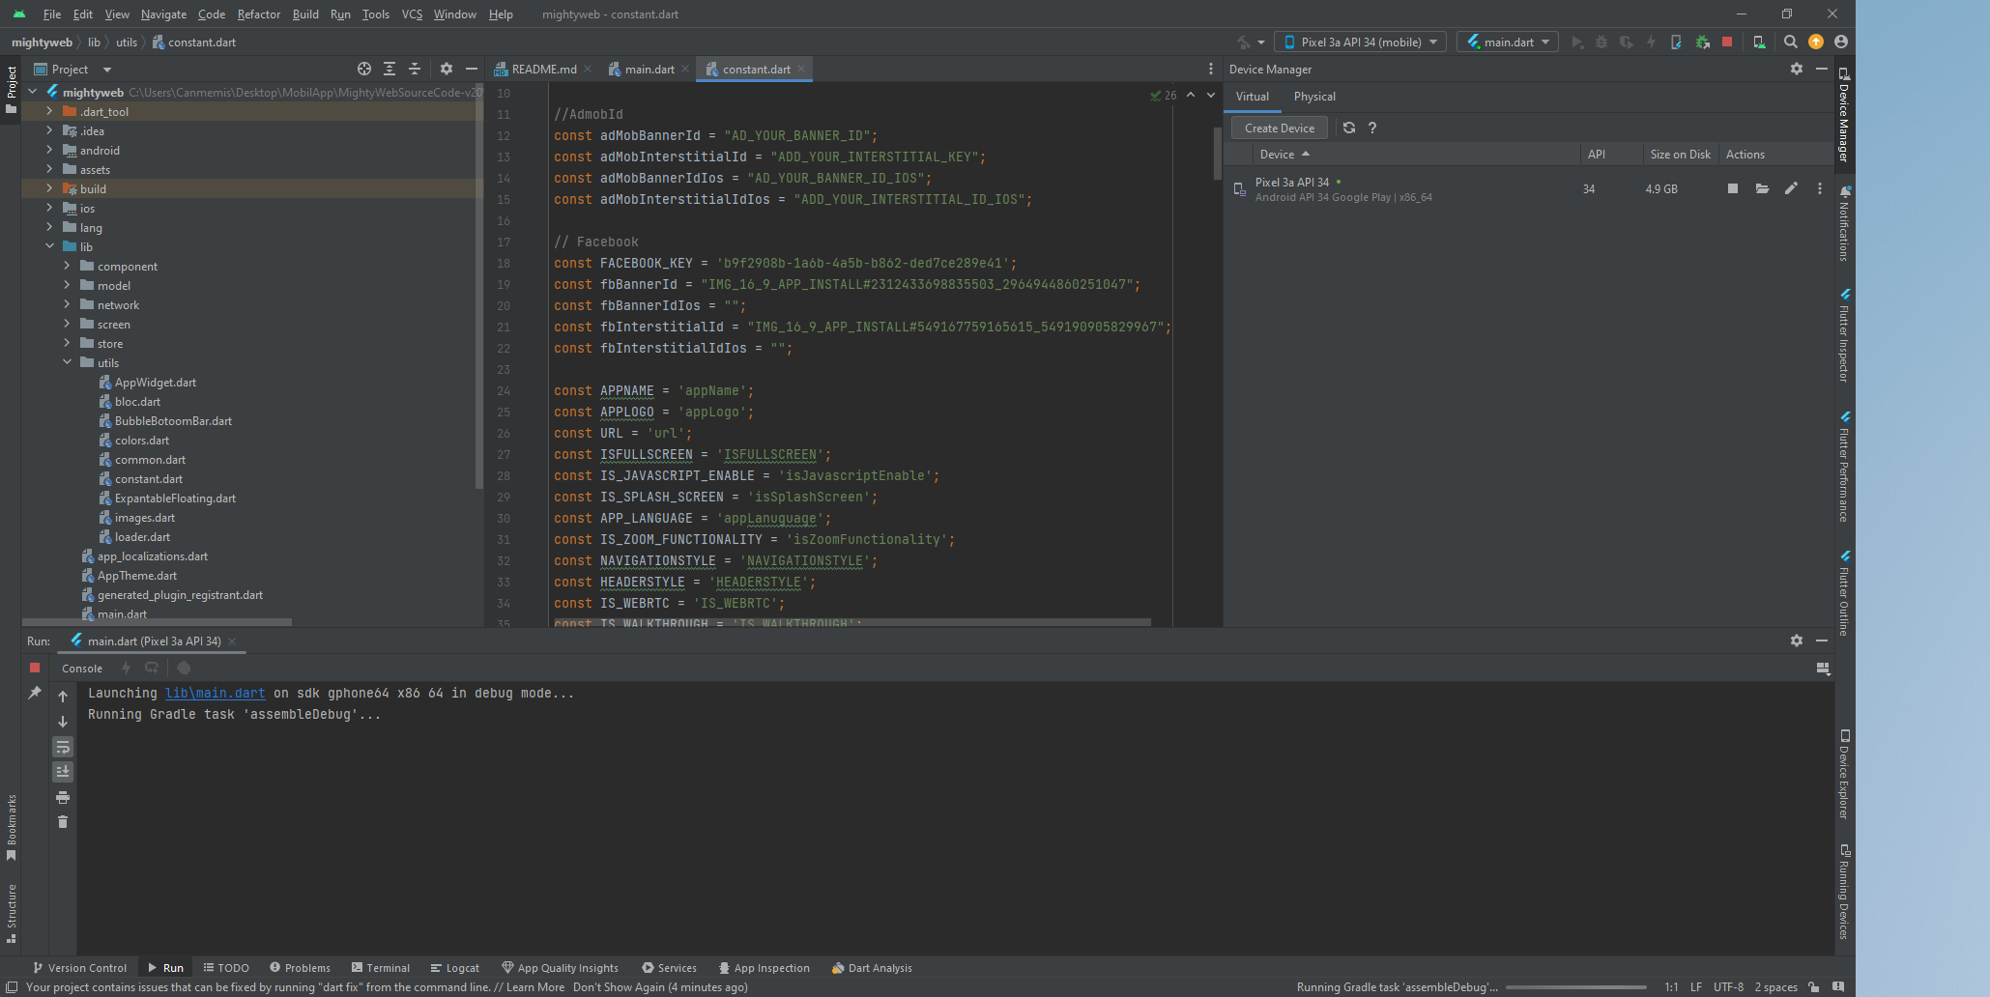The width and height of the screenshot is (1990, 997).
Task: Open the Pixel 3a API 34 device selector dropdown
Action: coord(1360,42)
